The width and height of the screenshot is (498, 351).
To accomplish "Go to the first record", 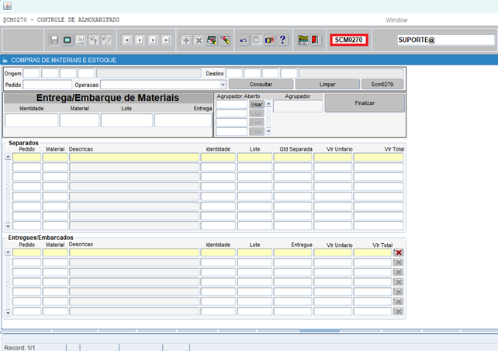I will [126, 40].
